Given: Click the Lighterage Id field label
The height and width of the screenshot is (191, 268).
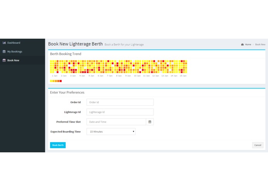Looking at the screenshot, I should [x=72, y=112].
